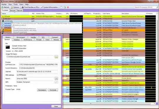Open the Users menu

click(x=21, y=4)
